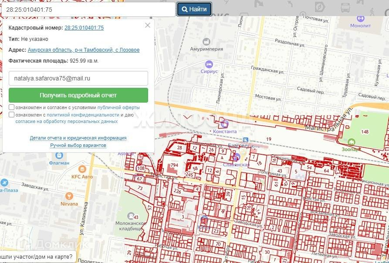
Task: Select parcel number 73 on the map
Action: coord(140,188)
